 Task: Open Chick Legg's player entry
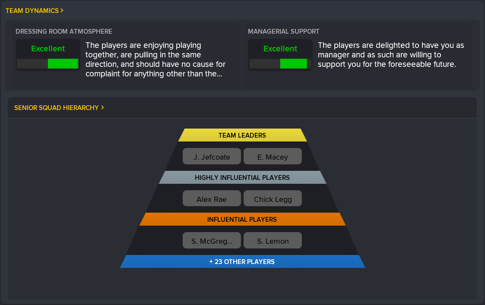click(273, 199)
